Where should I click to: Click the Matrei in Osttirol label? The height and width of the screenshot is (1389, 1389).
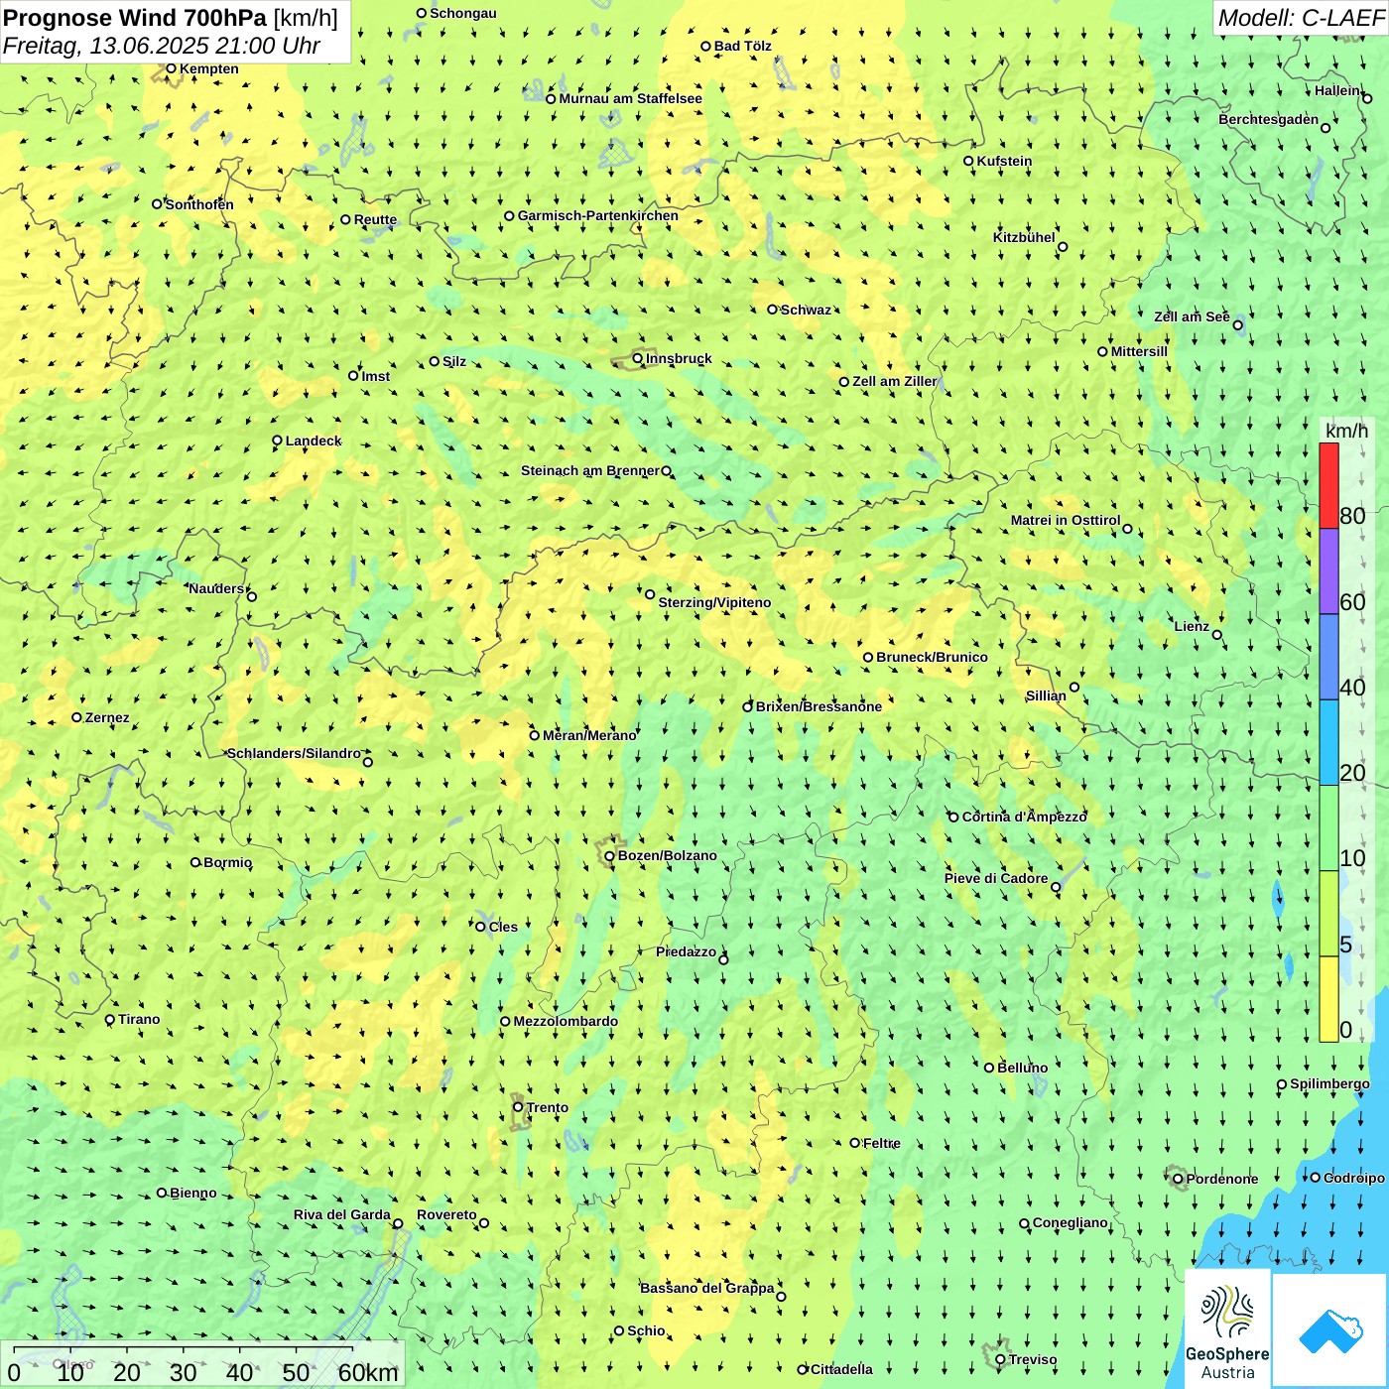[1066, 520]
